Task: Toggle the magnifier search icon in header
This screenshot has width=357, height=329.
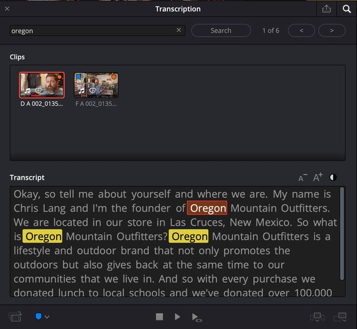Action: 347,9
